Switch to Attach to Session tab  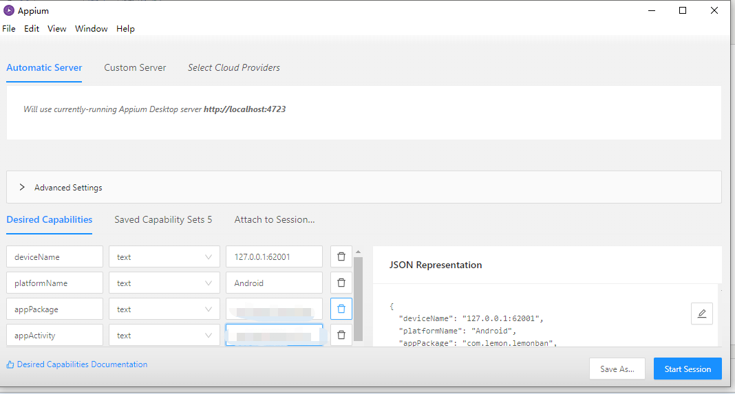point(275,219)
